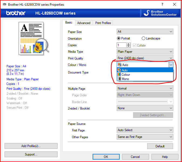The height and width of the screenshot is (162, 182).
Task: Click the Support... button
Action: click(31, 154)
